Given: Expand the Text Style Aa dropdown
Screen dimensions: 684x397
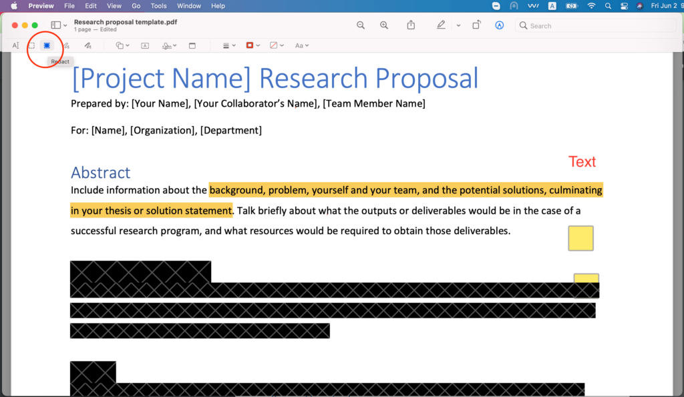Looking at the screenshot, I should pyautogui.click(x=302, y=45).
